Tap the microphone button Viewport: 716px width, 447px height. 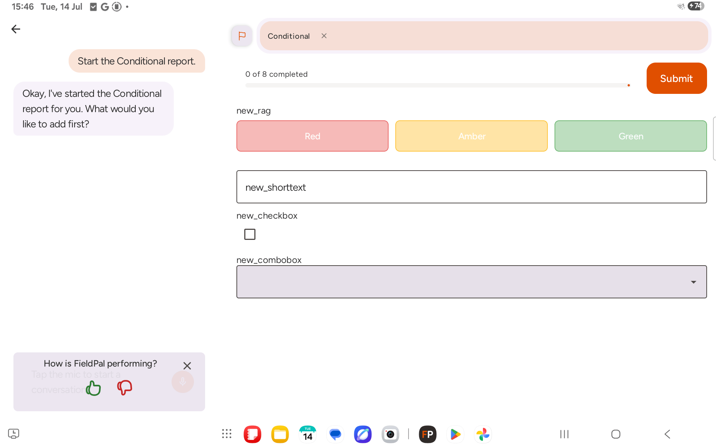pos(183,381)
